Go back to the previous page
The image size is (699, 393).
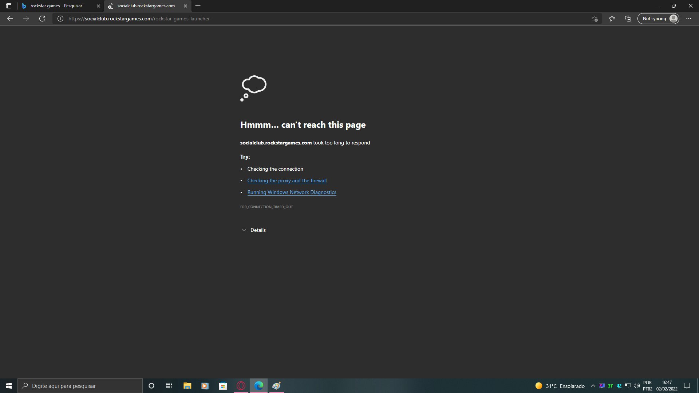(10, 19)
